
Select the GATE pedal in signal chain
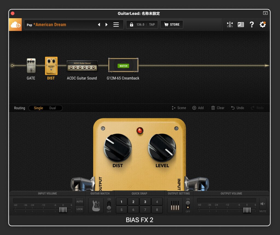pos(31,66)
